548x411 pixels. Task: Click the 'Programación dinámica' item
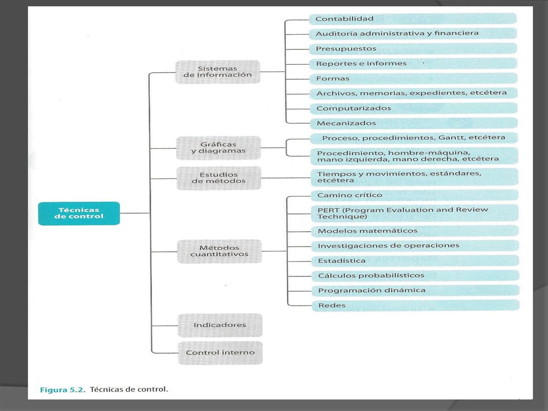point(415,291)
